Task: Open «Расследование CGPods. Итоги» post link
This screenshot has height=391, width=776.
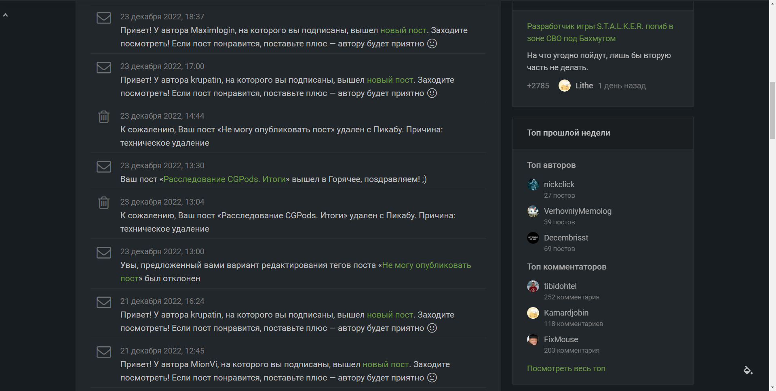Action: coord(224,179)
